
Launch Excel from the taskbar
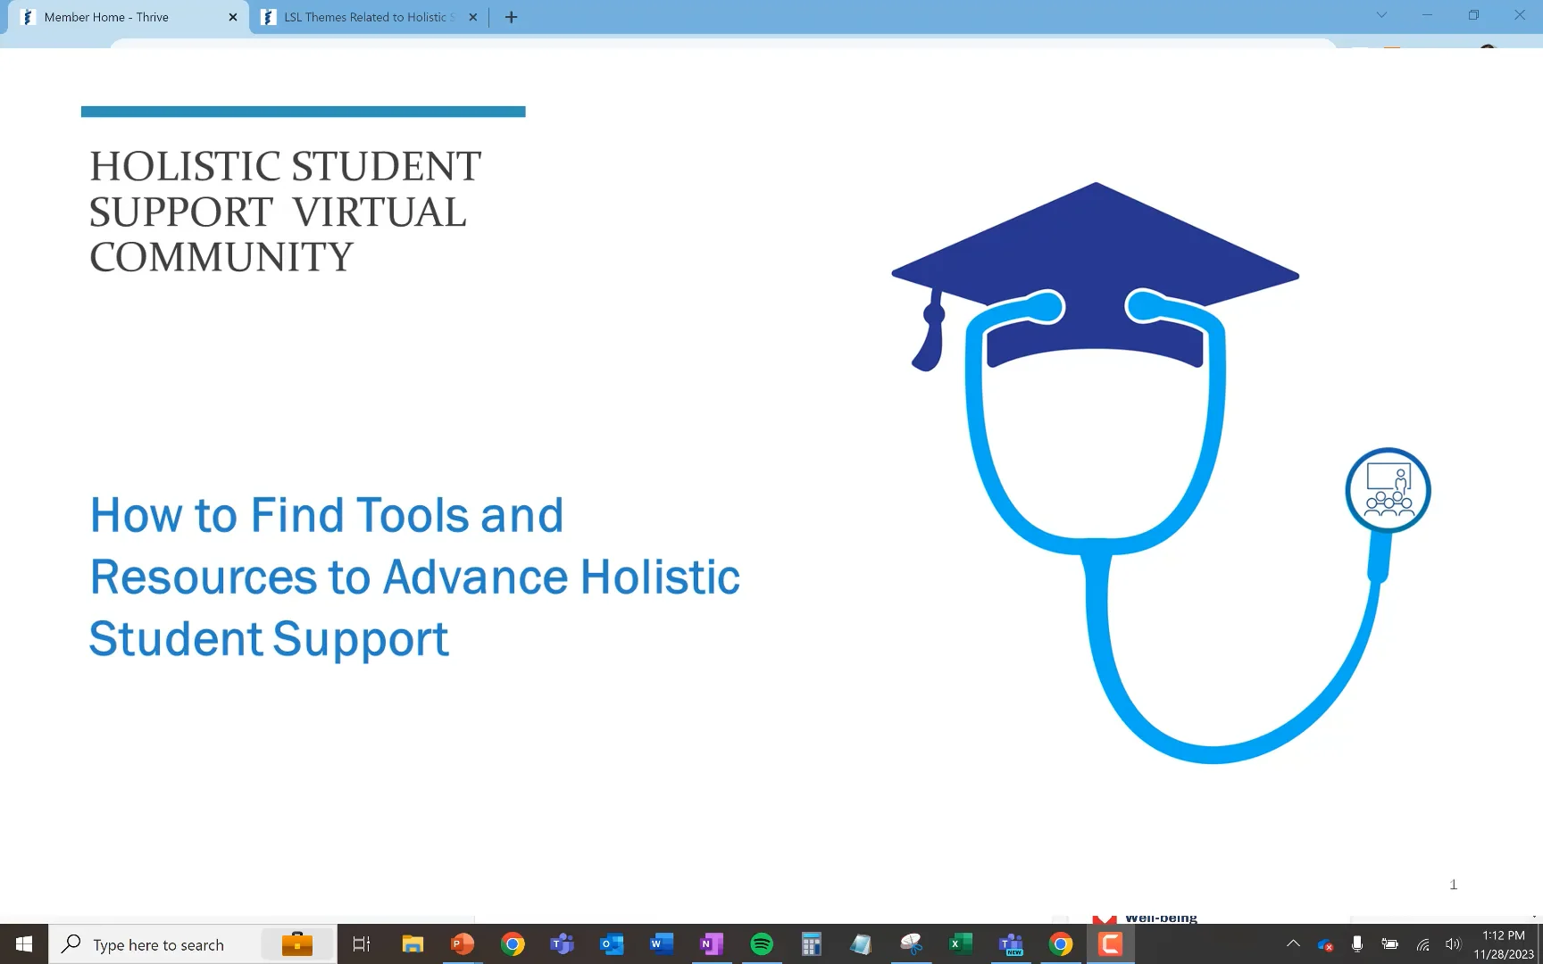click(x=960, y=943)
